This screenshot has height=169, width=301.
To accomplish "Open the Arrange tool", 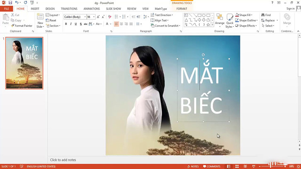I will (x=220, y=21).
